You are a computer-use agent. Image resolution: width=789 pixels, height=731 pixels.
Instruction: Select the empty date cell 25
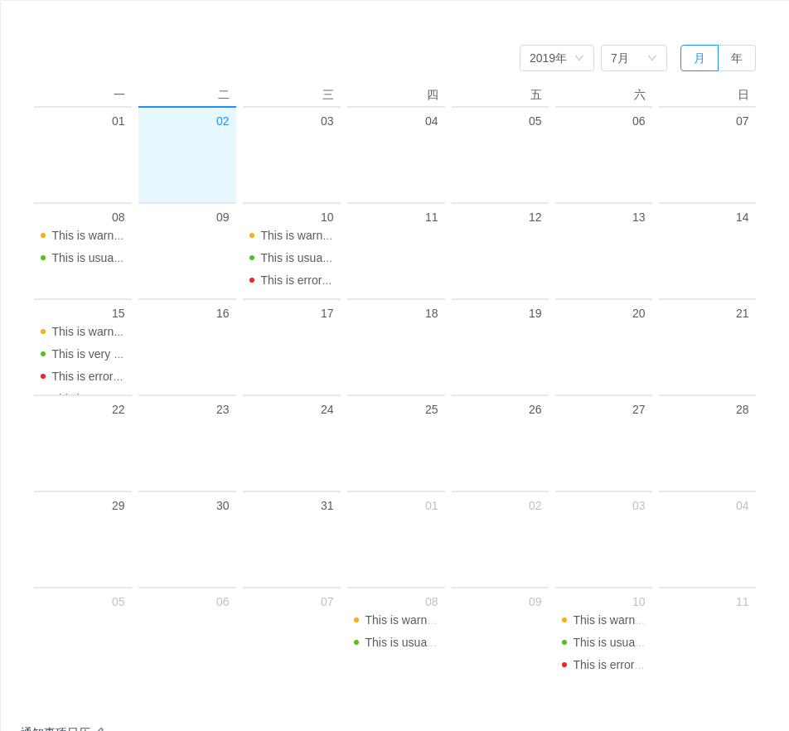tap(395, 443)
